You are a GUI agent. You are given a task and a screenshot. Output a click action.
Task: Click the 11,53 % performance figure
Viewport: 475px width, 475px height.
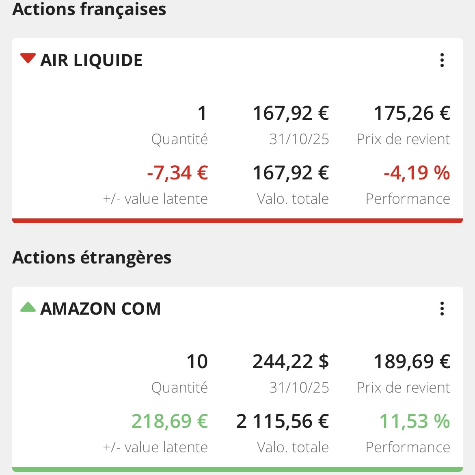tap(415, 421)
